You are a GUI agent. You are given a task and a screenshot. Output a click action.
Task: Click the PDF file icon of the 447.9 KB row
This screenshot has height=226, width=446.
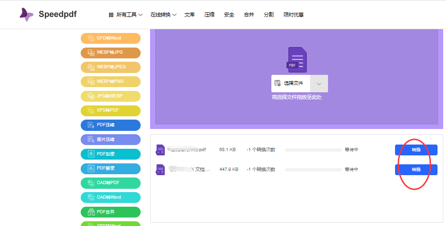tap(160, 169)
